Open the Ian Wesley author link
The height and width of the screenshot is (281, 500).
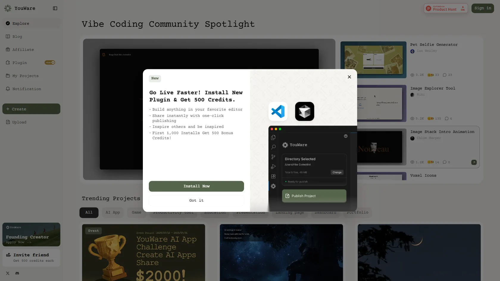[x=427, y=51]
